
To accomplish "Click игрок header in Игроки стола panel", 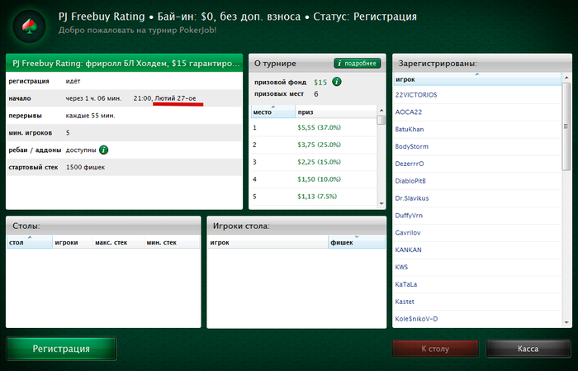I will (268, 242).
